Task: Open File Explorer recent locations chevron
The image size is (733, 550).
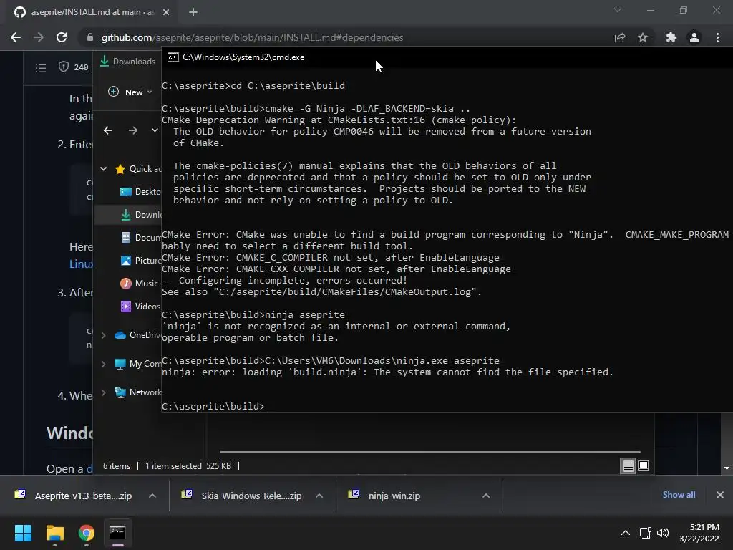Action: pyautogui.click(x=155, y=130)
